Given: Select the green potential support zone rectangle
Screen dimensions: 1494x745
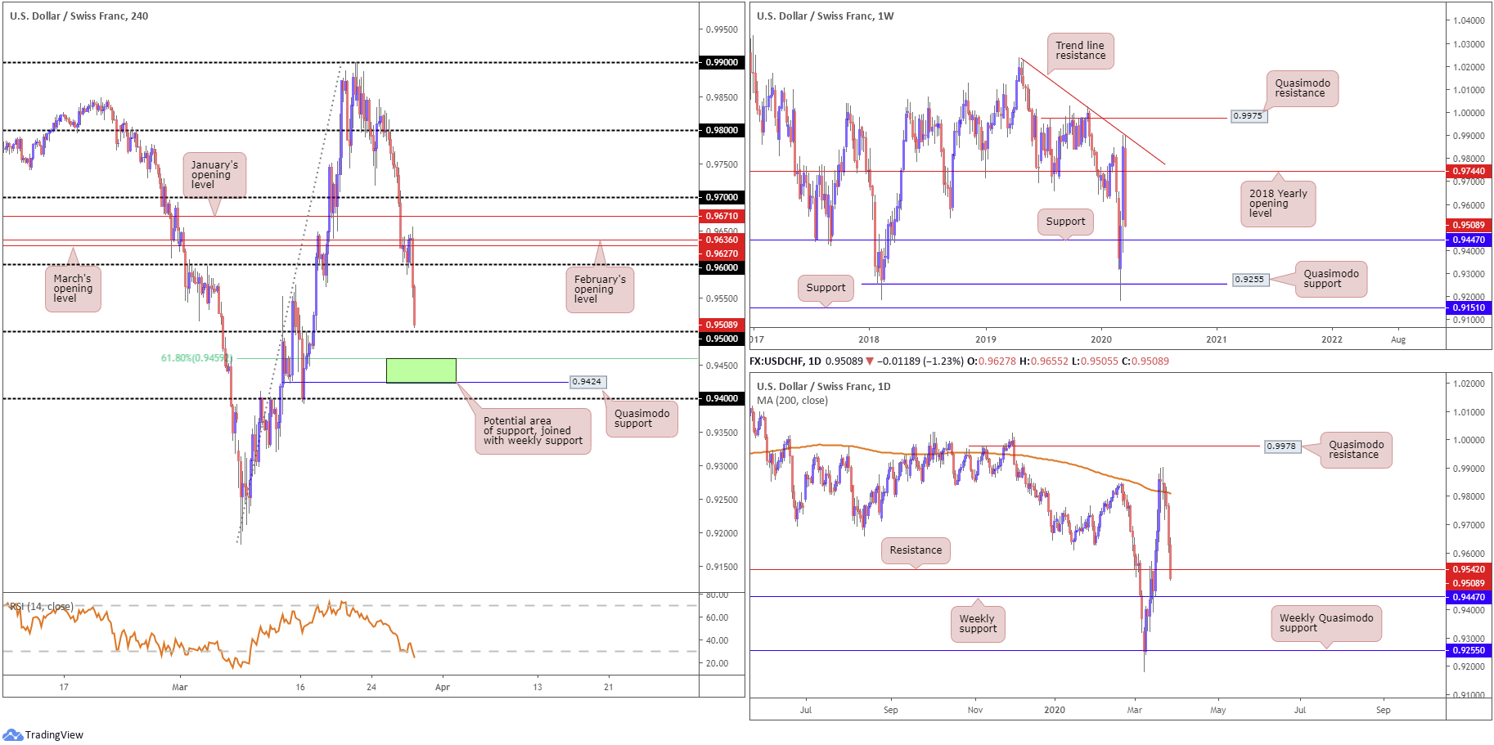Looking at the screenshot, I should coord(421,370).
